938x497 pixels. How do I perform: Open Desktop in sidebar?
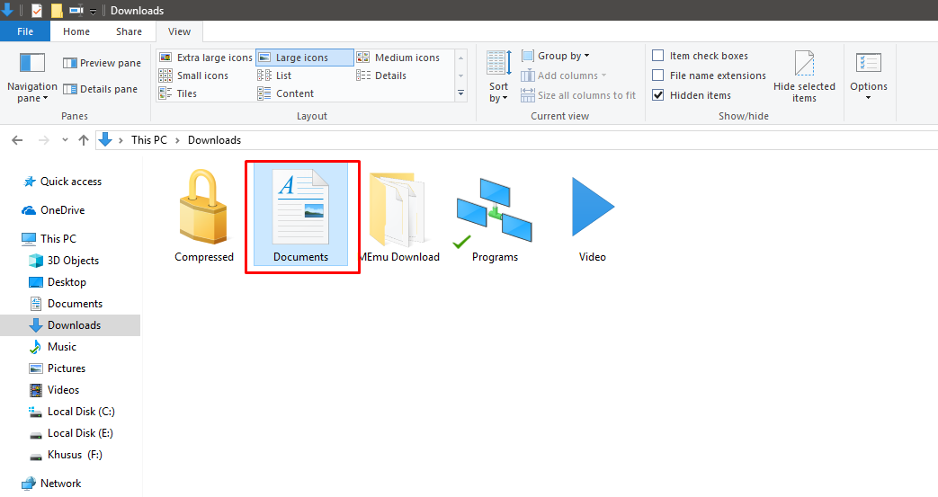58,281
